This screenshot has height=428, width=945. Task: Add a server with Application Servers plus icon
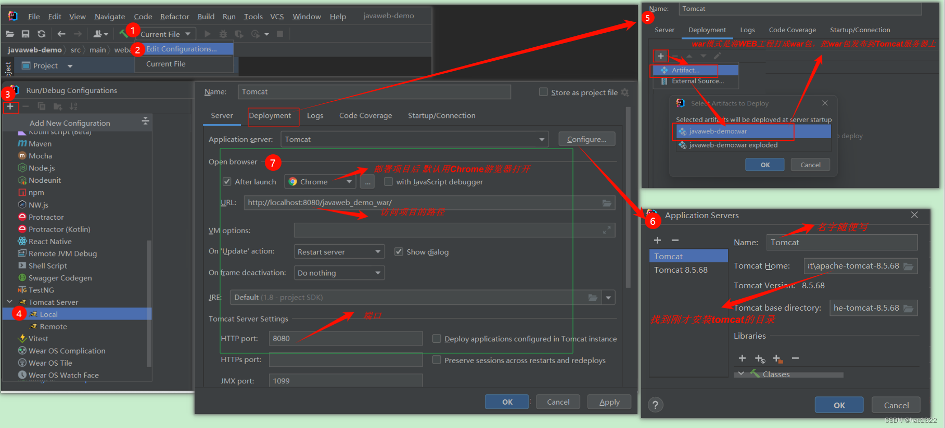(x=657, y=240)
